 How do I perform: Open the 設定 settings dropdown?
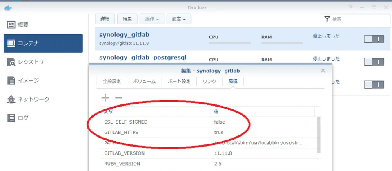[179, 19]
